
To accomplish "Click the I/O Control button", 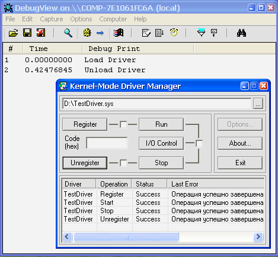I will point(161,143).
